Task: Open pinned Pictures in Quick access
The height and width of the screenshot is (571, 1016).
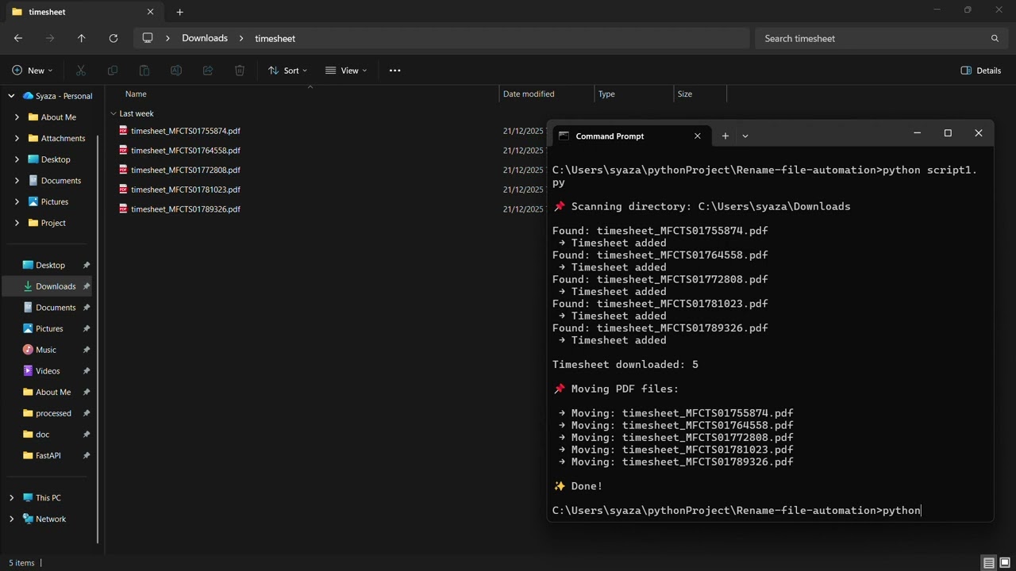Action: click(x=49, y=328)
